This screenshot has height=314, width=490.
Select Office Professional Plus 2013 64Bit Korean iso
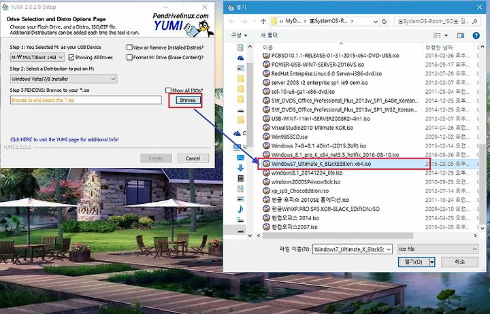point(344,101)
